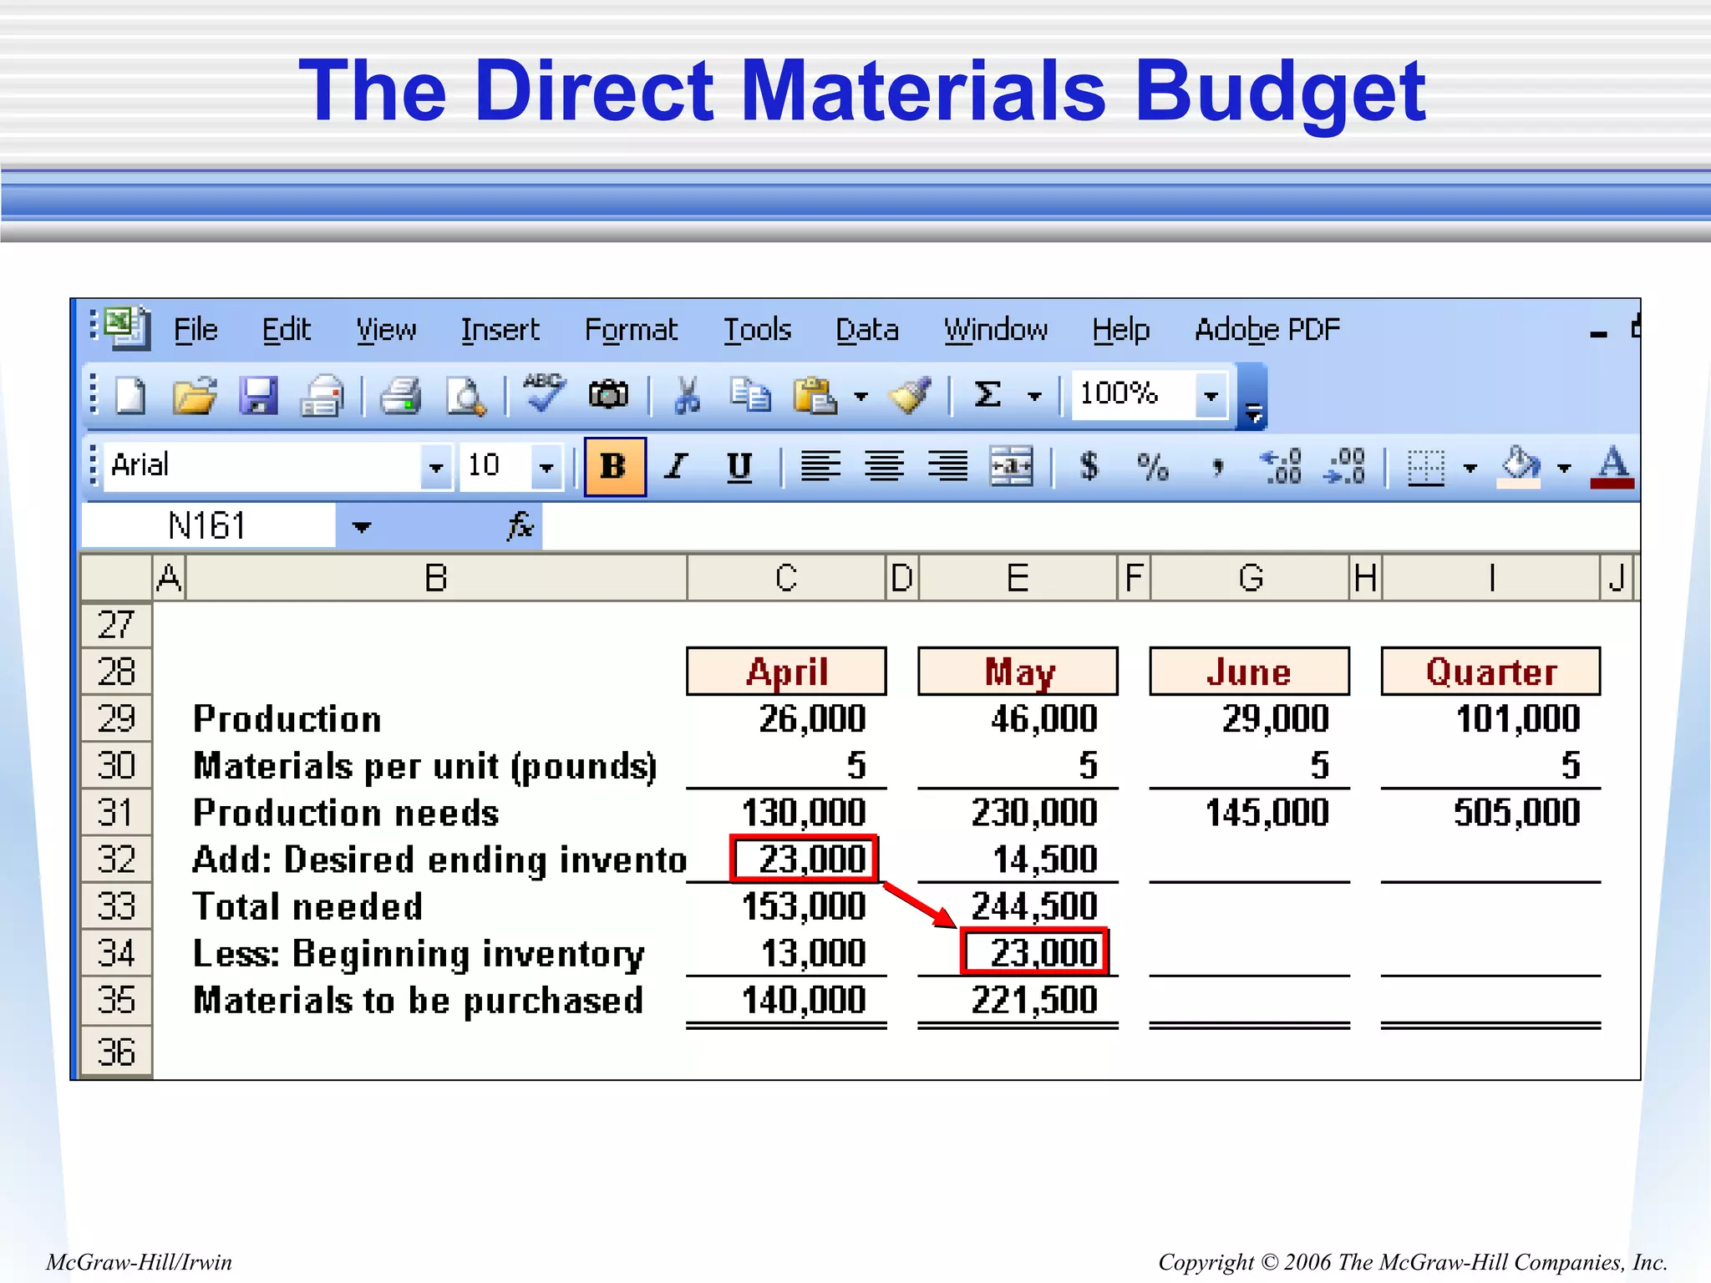
Task: Select column E header
Action: (x=1018, y=577)
